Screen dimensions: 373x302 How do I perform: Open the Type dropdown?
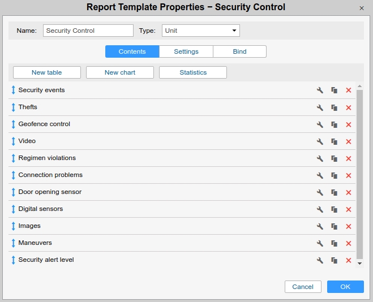click(201, 31)
